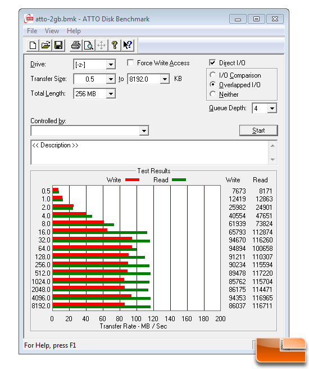
Task: Click the yellow question mark About icon
Action: (115, 45)
